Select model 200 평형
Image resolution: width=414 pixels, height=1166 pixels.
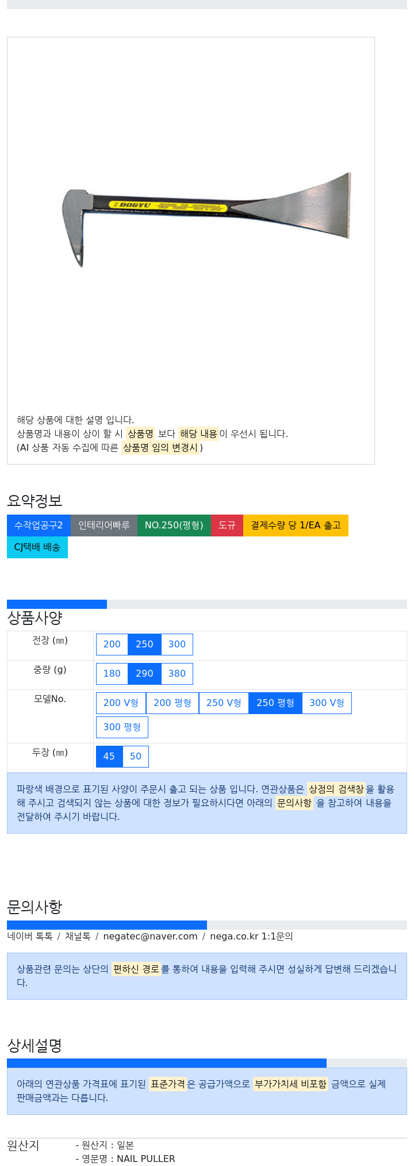point(172,703)
